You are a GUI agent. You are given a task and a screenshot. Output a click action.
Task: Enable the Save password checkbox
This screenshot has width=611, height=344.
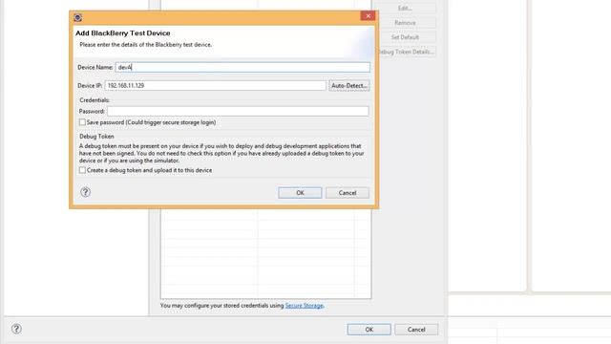coord(82,122)
